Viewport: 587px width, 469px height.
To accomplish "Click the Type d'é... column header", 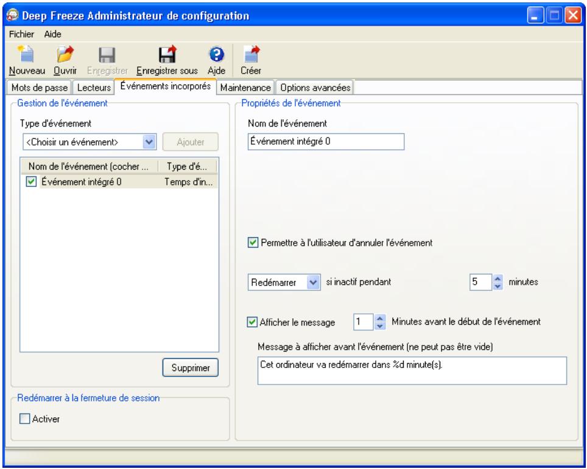I will tap(188, 167).
